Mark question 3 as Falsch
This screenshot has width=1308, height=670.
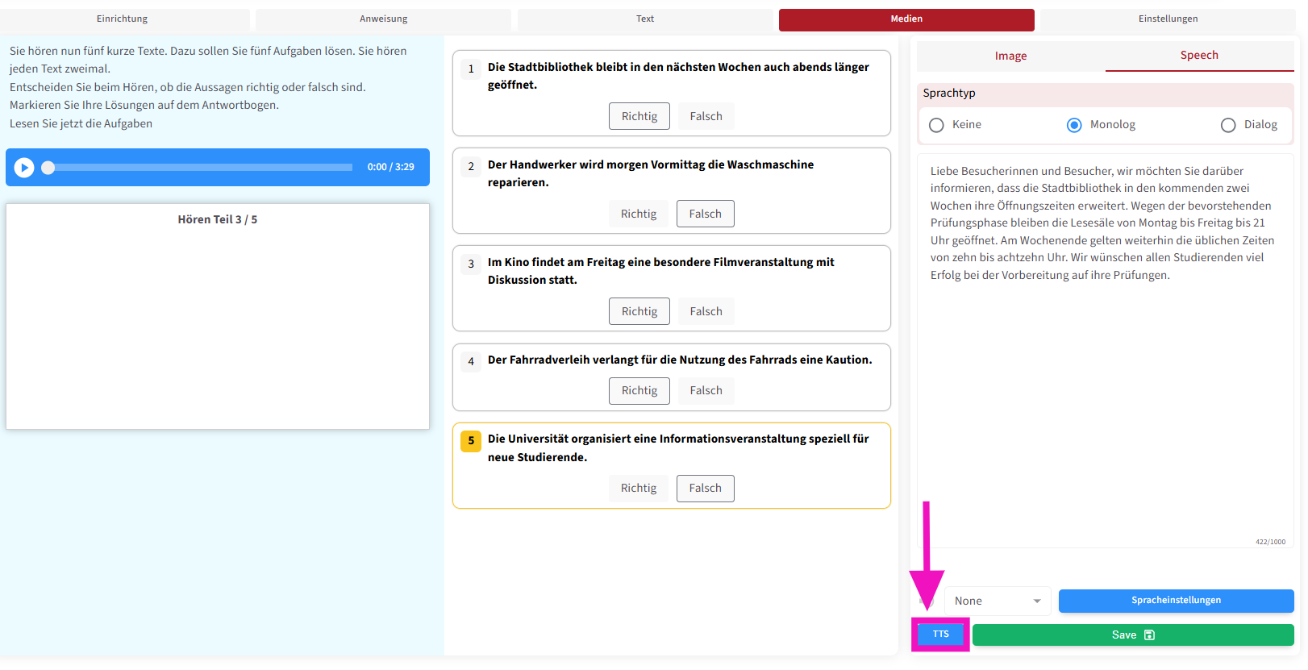coord(706,311)
